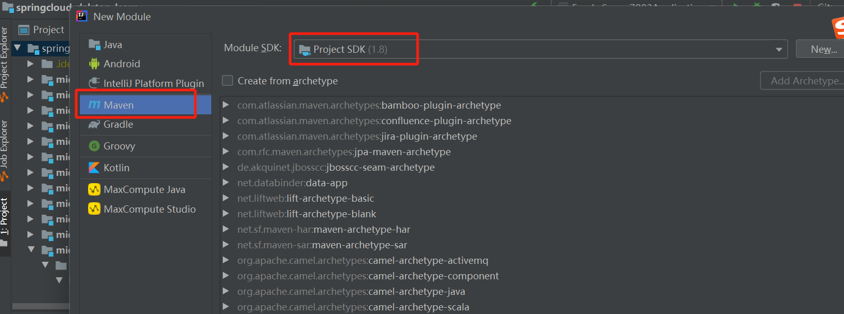Select Gradle module type
Screen dimensions: 844x314
[x=146, y=124]
